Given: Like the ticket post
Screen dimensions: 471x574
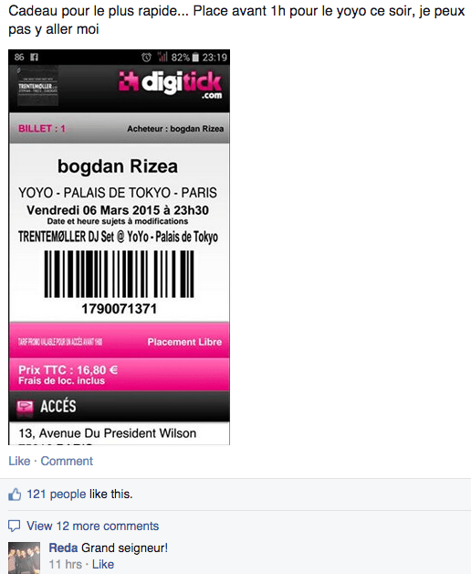Looking at the screenshot, I should point(19,461).
